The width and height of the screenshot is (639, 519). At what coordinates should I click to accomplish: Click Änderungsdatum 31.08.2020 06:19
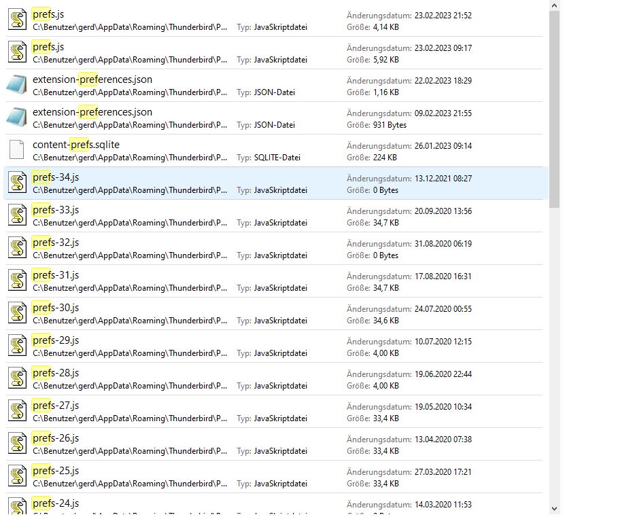pos(409,244)
